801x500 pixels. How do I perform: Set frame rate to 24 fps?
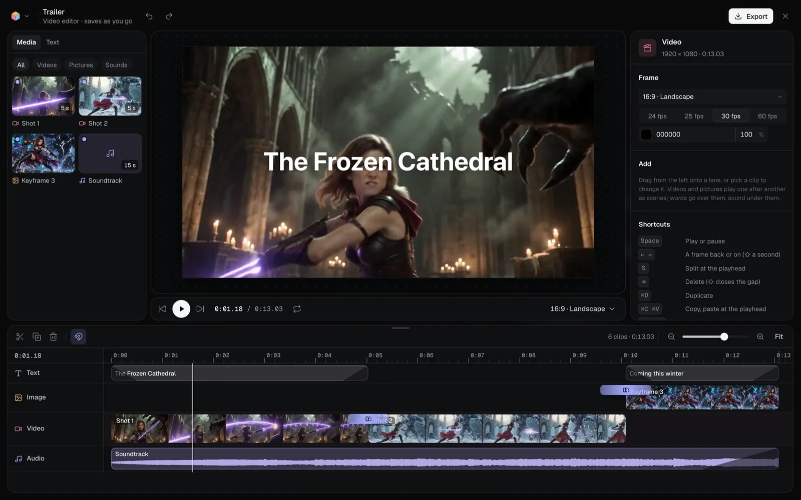[x=657, y=116]
